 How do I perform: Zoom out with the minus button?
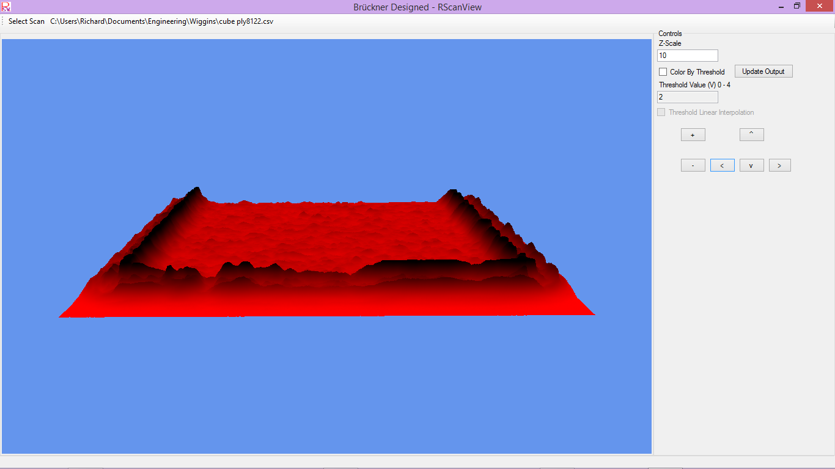[693, 165]
